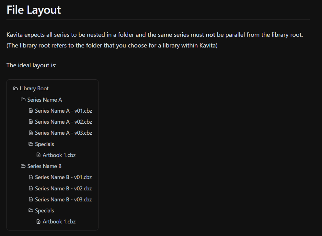Click the Artbook 1.cbz file icon under Series Name B

[x=38, y=222]
